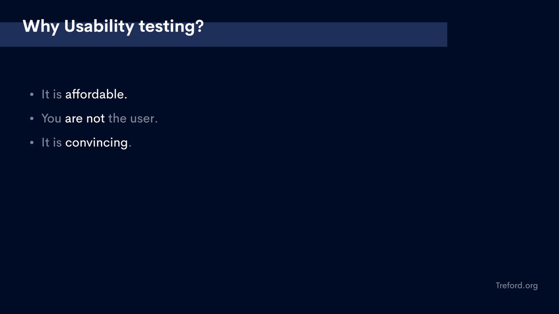Click the dimmed word 'user.' in the second bullet
The width and height of the screenshot is (559, 314).
[144, 118]
